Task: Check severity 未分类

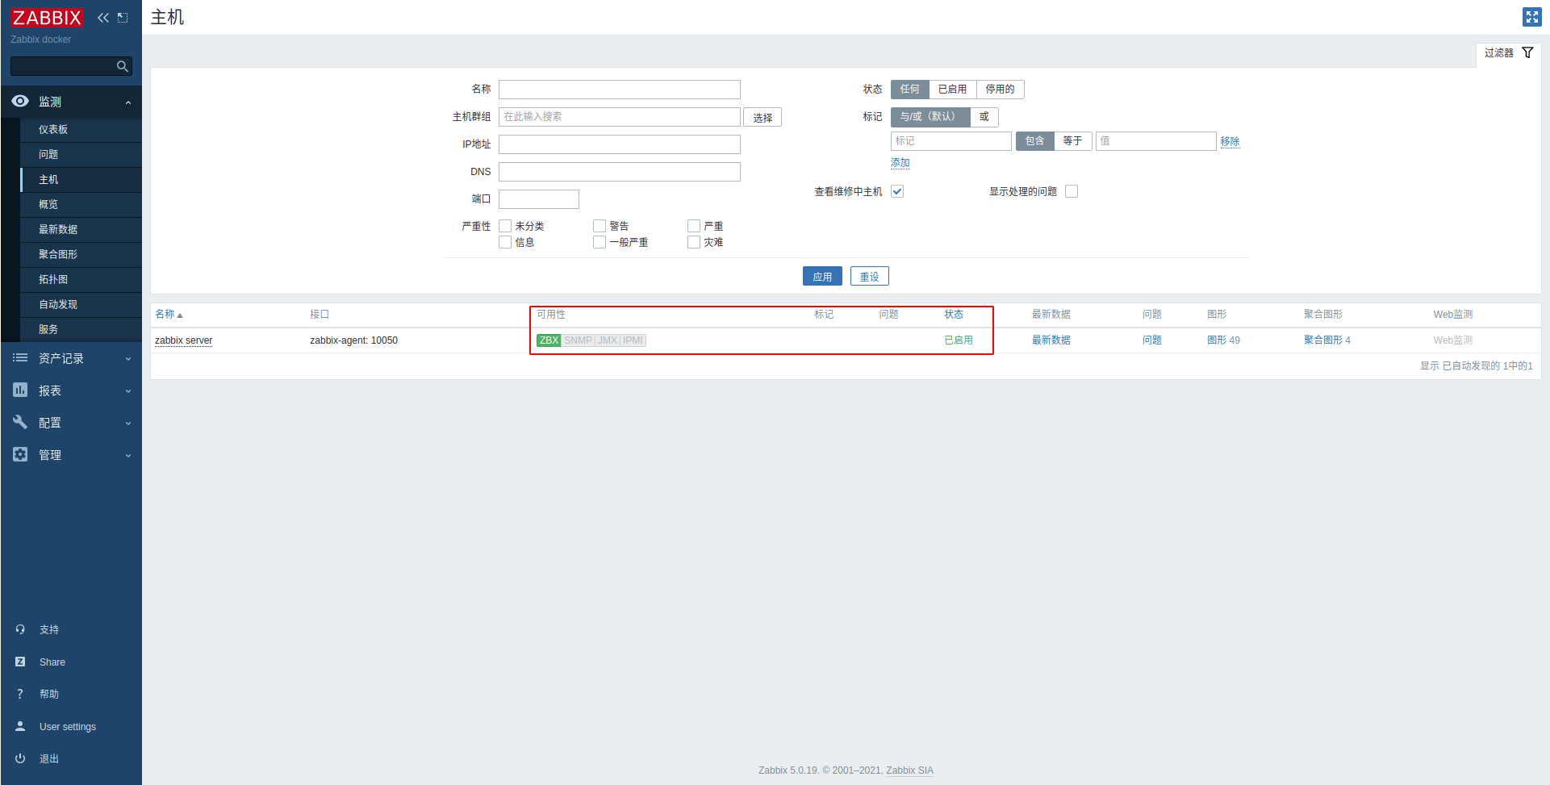Action: coord(505,226)
